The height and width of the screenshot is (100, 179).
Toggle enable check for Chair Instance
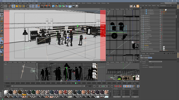[162, 34]
